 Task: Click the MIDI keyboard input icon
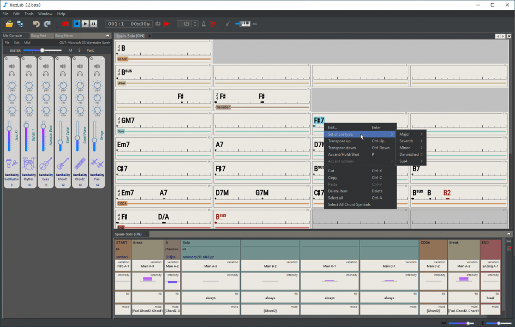tap(243, 23)
